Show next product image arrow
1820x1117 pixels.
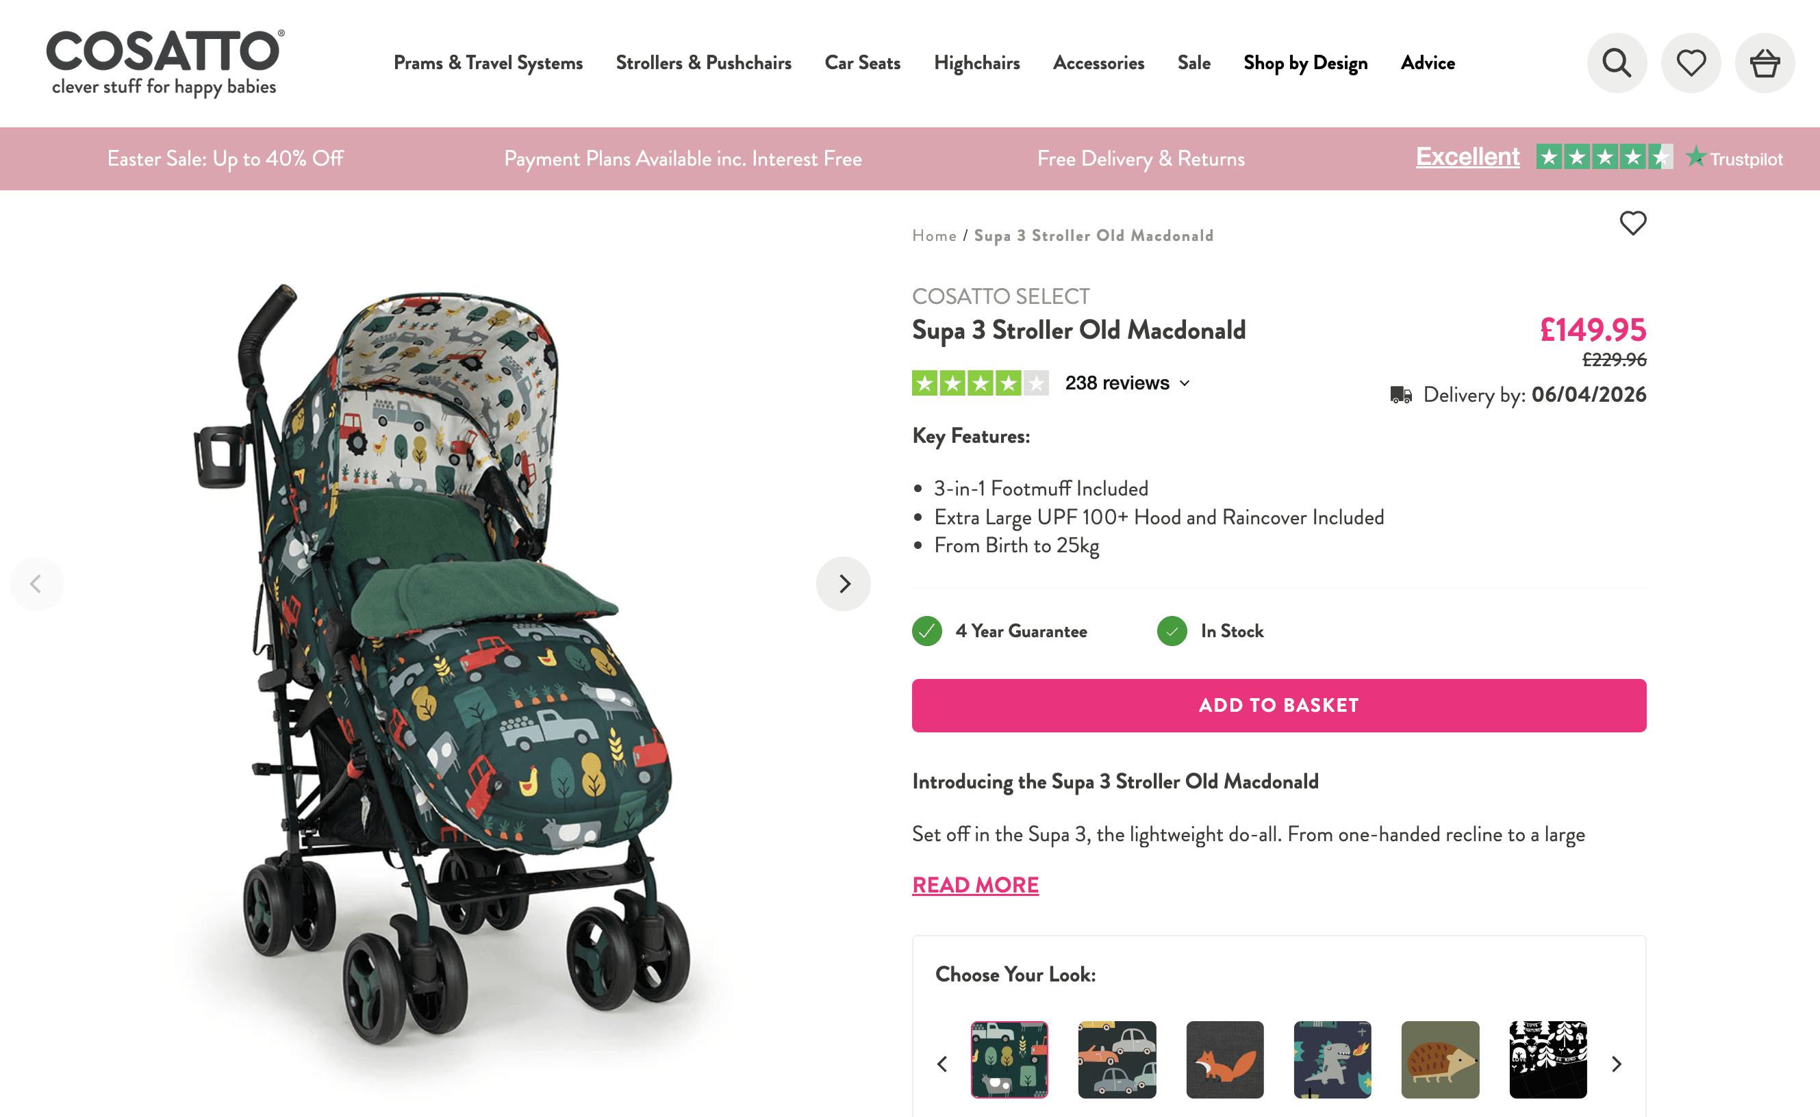[843, 584]
